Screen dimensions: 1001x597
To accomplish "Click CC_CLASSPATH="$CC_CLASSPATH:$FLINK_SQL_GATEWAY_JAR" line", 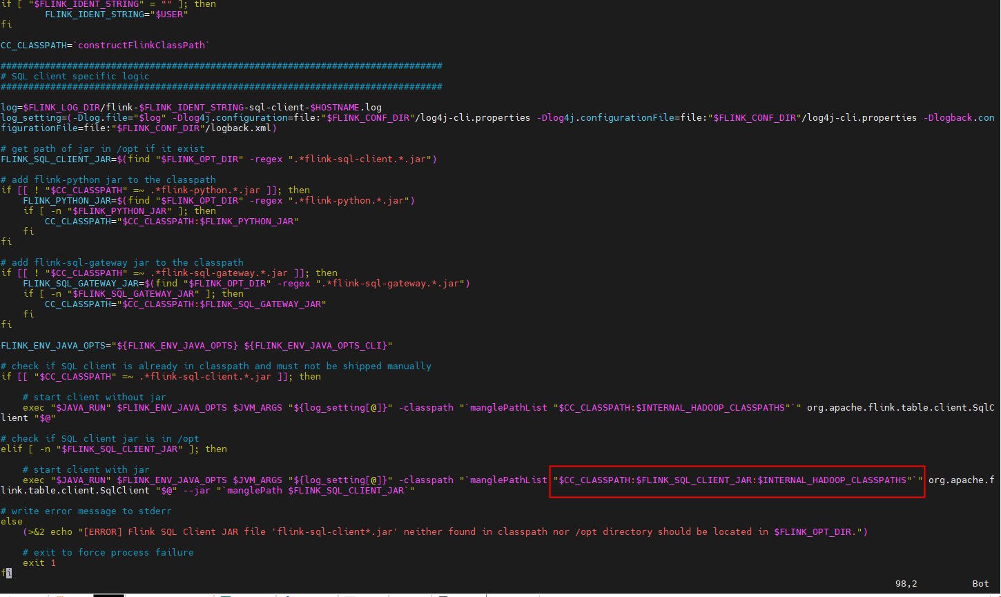I will (x=185, y=304).
